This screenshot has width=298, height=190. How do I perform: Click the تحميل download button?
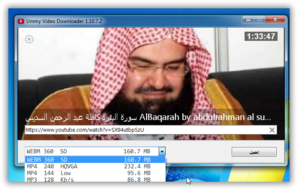254,152
